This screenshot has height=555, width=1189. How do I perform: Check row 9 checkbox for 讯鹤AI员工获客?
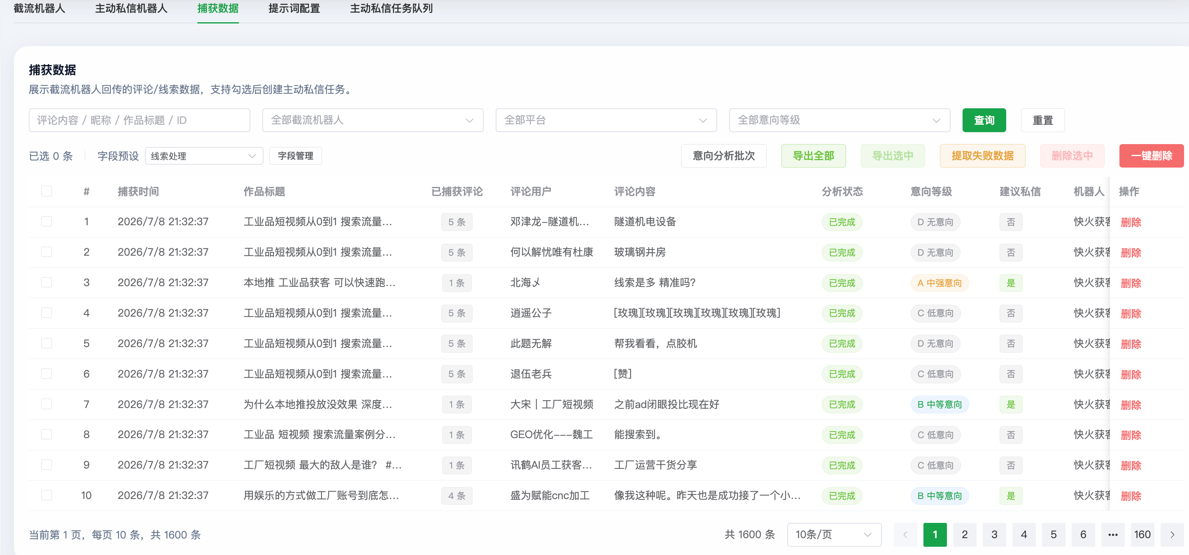point(47,465)
